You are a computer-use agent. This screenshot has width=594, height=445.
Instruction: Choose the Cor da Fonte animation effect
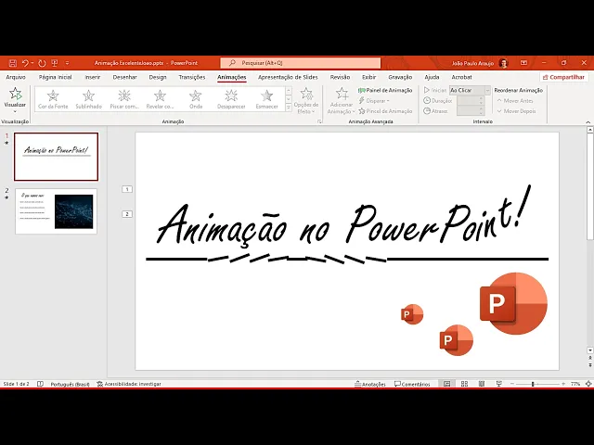pyautogui.click(x=53, y=99)
